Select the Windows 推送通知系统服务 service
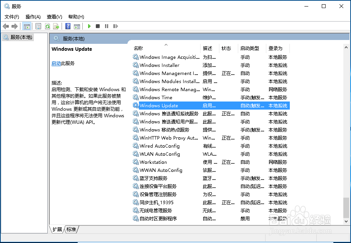This screenshot has width=351, height=243. [169, 113]
